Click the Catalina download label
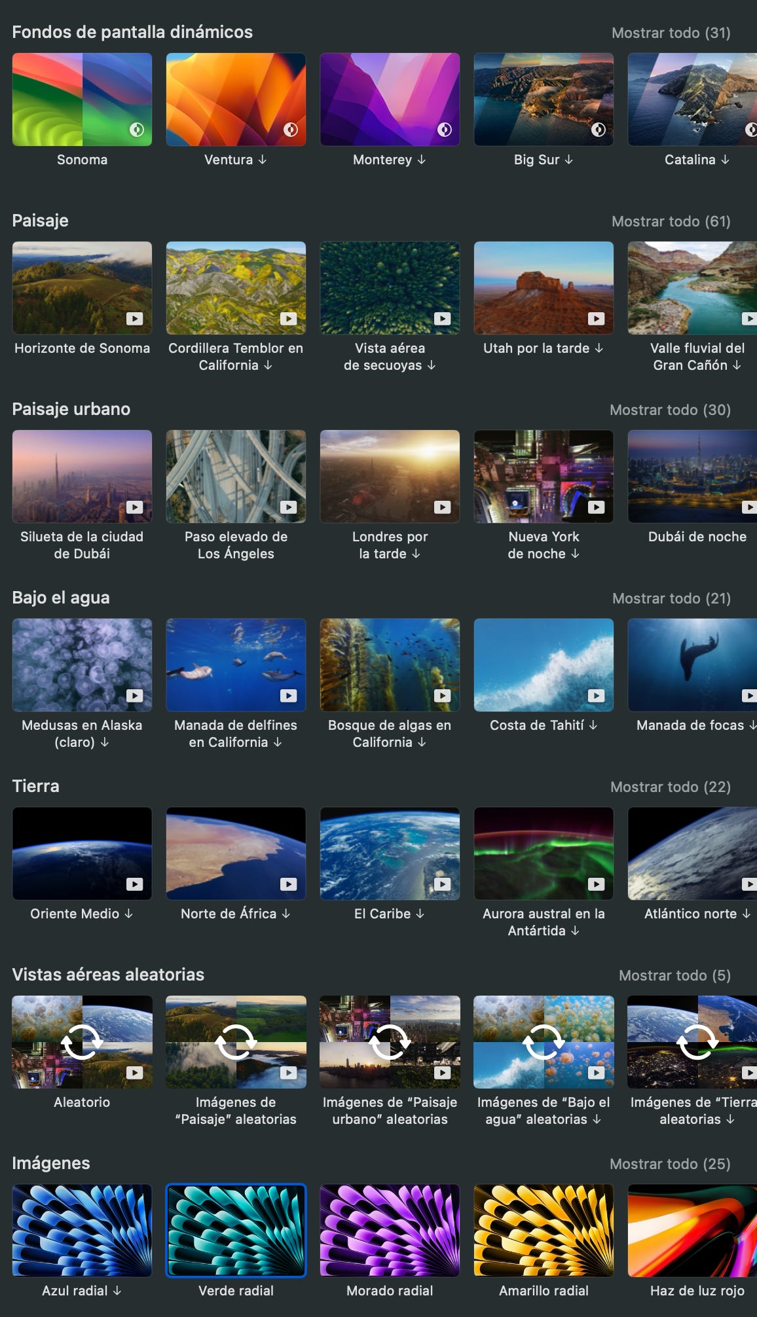757x1317 pixels. [x=697, y=160]
